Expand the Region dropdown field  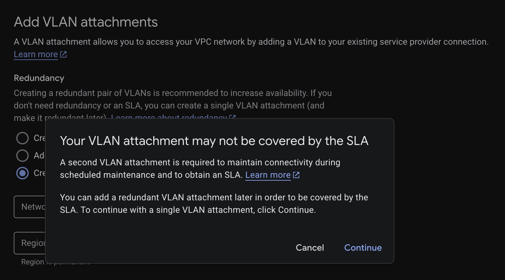(x=30, y=243)
